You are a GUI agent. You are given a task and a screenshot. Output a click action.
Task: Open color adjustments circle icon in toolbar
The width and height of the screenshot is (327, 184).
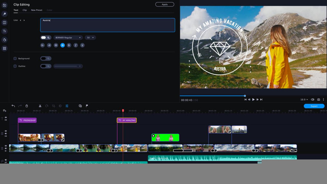tap(60, 106)
